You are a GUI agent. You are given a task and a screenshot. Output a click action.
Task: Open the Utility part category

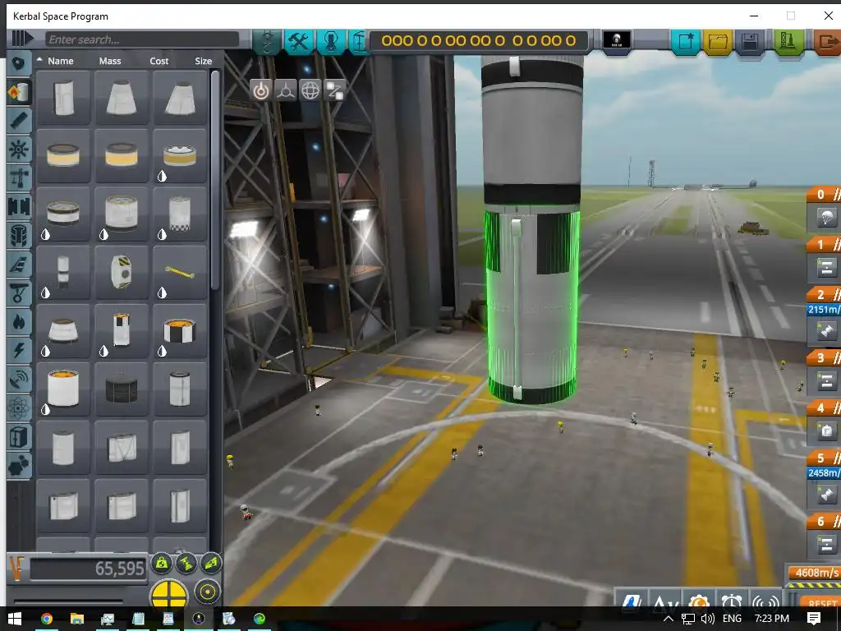[19, 465]
